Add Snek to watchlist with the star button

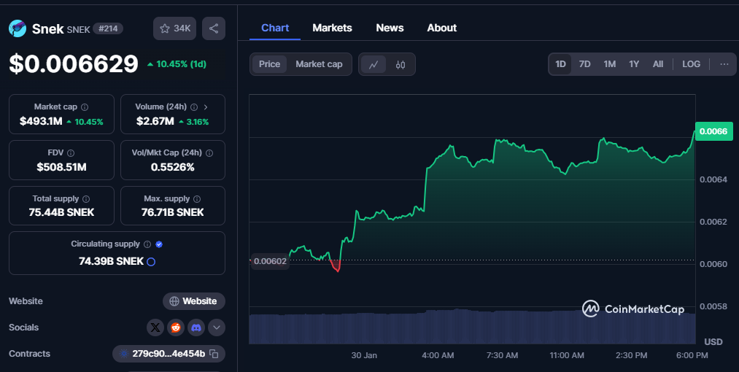(174, 28)
